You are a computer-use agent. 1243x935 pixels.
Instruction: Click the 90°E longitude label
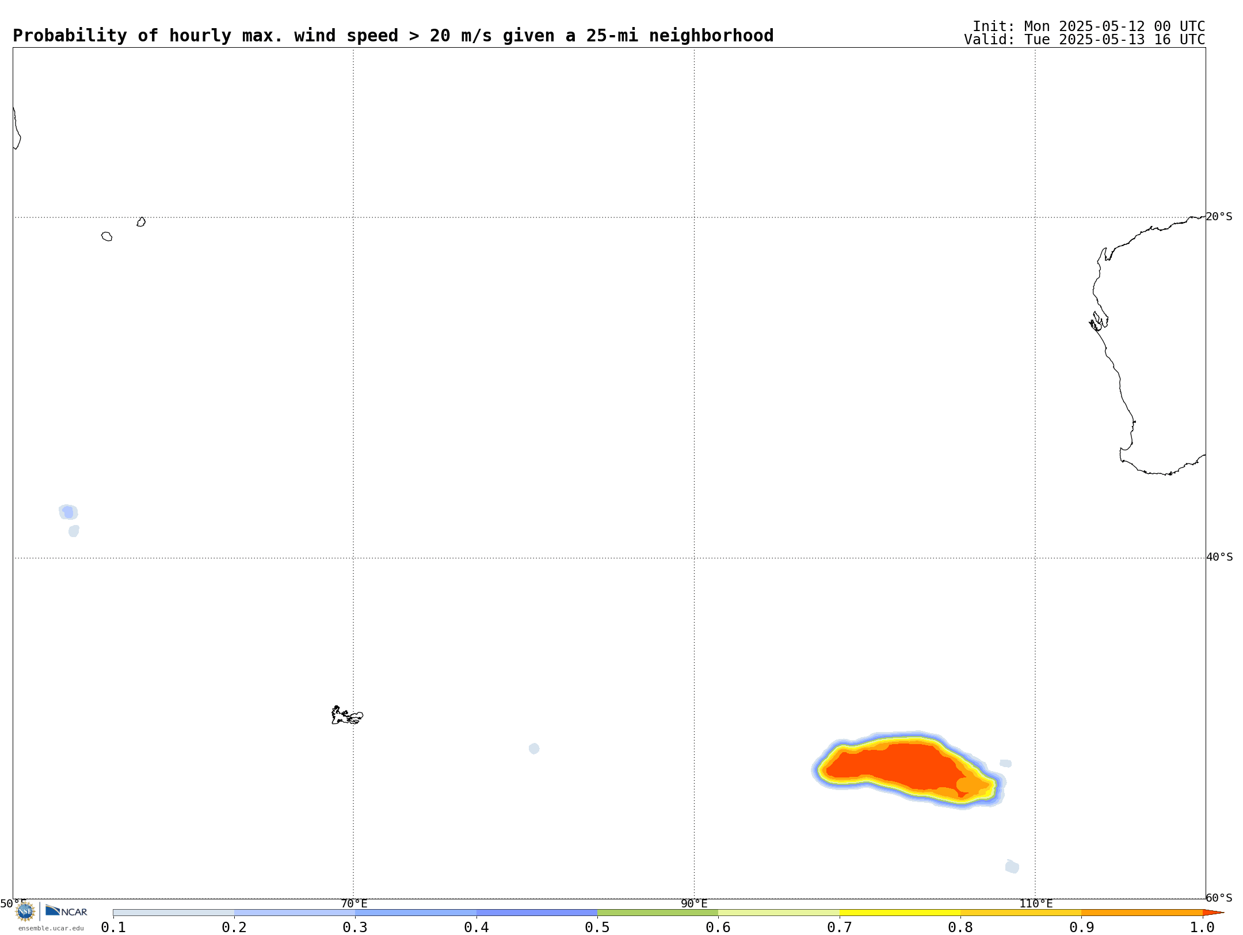coord(694,903)
